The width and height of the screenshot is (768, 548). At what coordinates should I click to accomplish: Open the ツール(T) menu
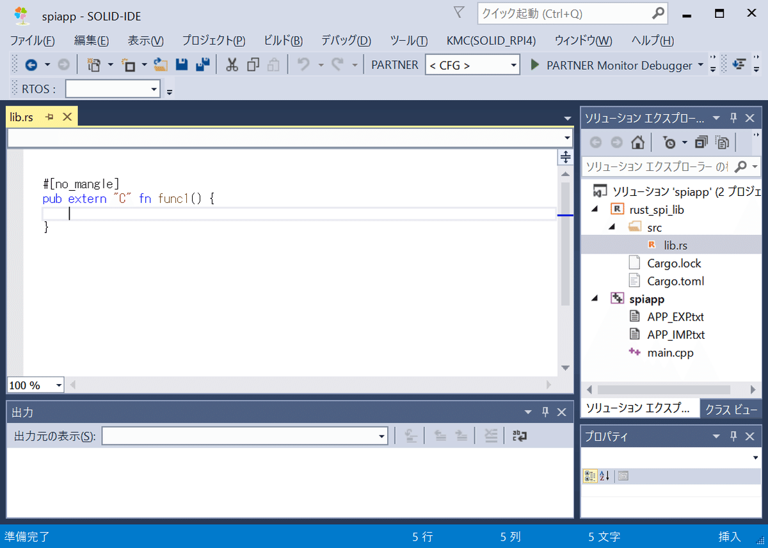408,40
